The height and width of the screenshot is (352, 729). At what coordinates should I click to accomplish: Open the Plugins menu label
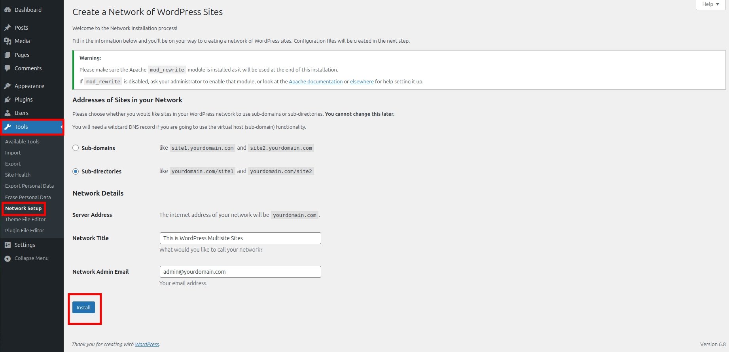point(24,100)
